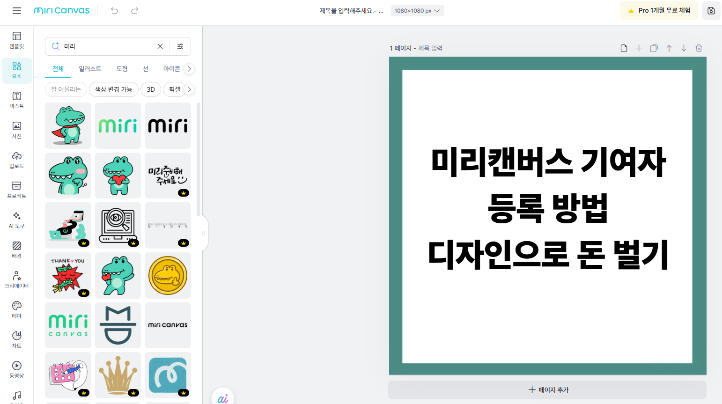Select the gold crown element
Viewport: 722px width, 404px height.
(118, 375)
